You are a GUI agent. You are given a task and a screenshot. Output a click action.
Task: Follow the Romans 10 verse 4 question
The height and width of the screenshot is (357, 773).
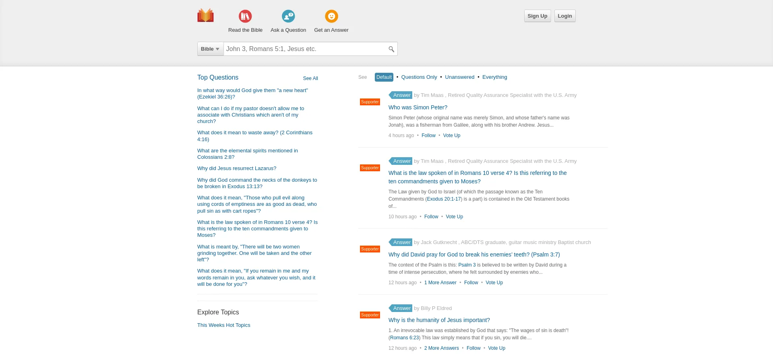[431, 217]
